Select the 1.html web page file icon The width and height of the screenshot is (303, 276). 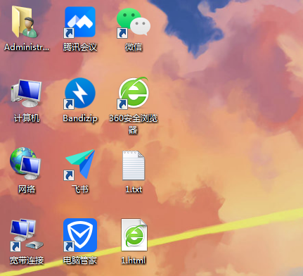click(134, 235)
